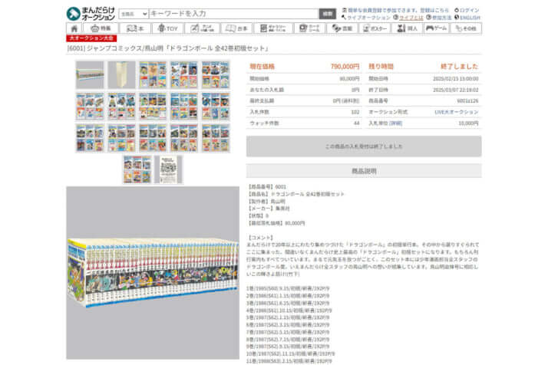
Task: Click the red 大オークション大会 badge
Action: pos(91,38)
